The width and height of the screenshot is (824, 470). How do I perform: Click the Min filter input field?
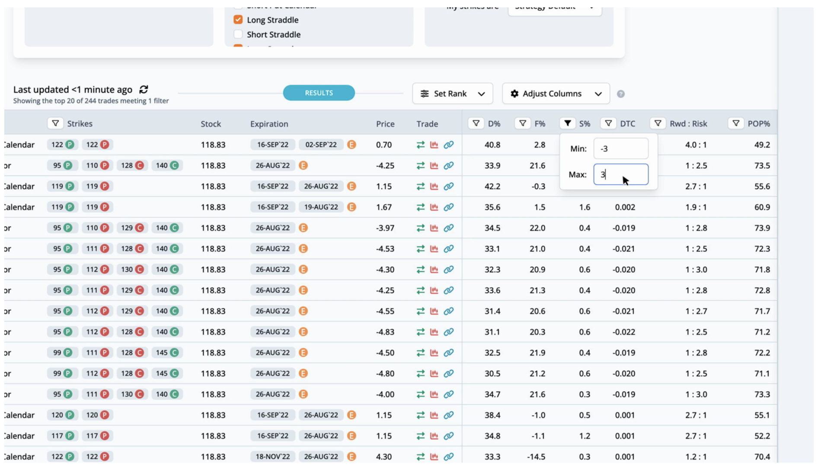click(x=620, y=149)
